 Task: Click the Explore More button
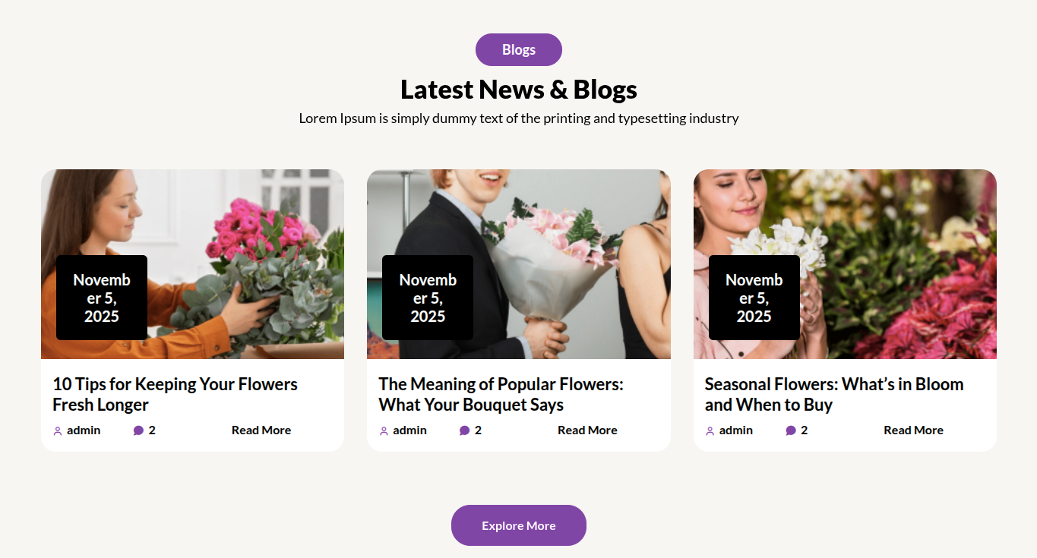(519, 525)
